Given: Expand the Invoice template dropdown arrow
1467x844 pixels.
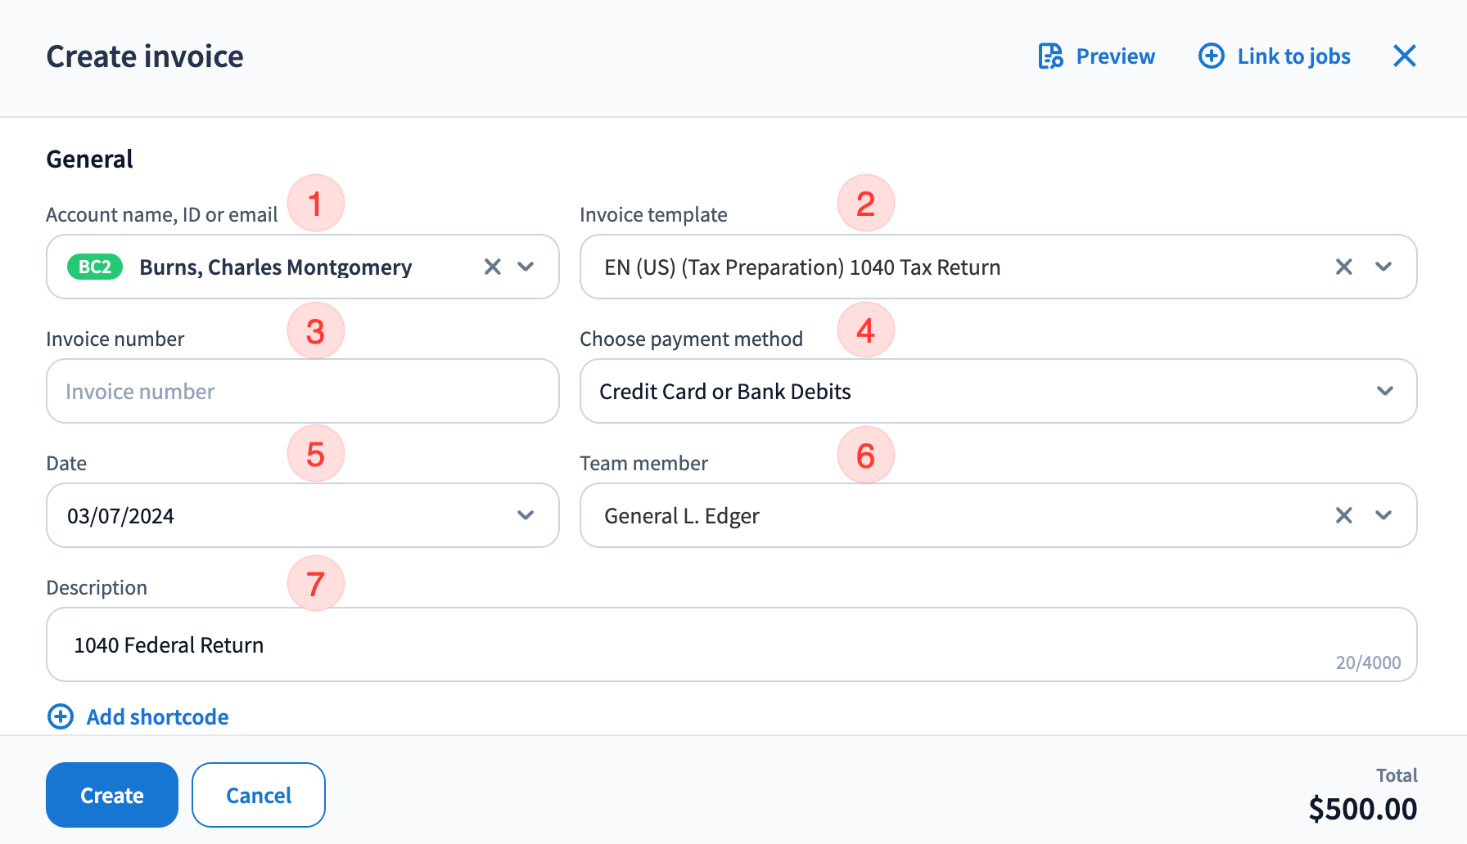Looking at the screenshot, I should [x=1383, y=267].
